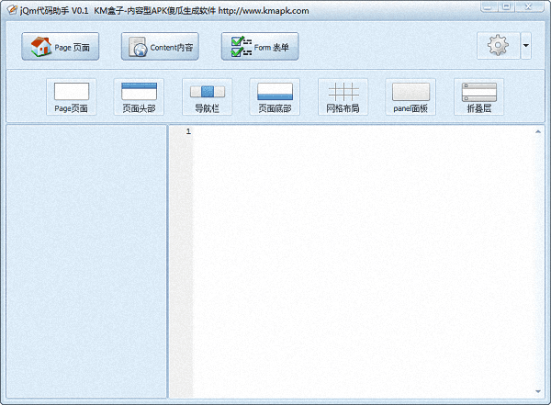Switch to the Content内容 tab
The height and width of the screenshot is (405, 551).
click(160, 47)
